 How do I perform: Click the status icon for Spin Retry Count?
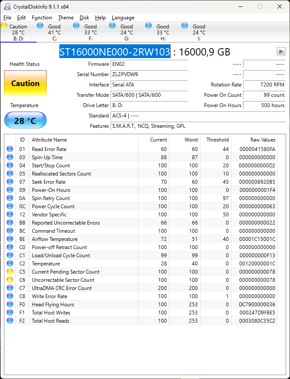pyautogui.click(x=10, y=198)
